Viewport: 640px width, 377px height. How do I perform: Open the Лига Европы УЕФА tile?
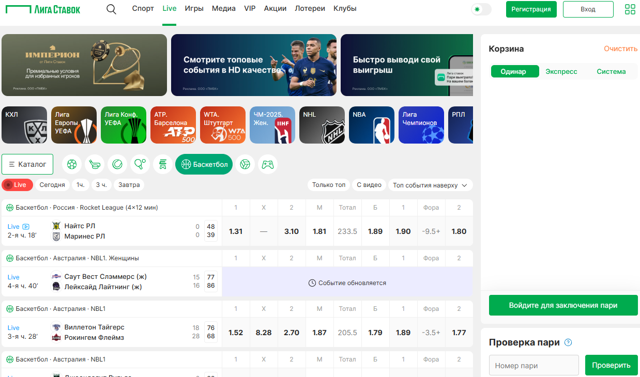click(74, 125)
